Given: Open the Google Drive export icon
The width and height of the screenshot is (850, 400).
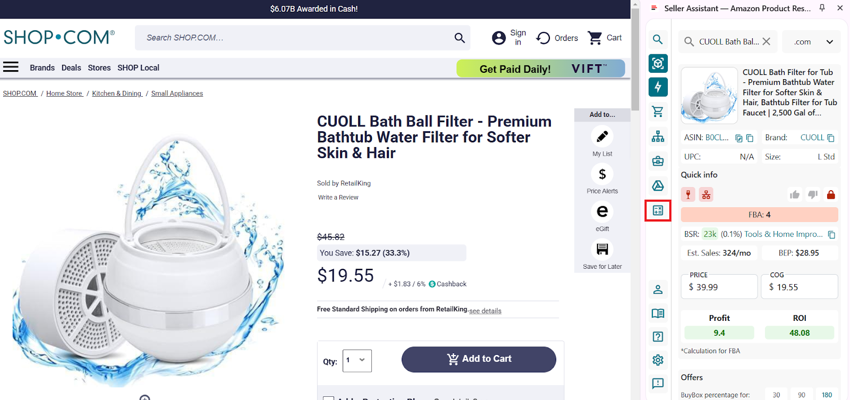Looking at the screenshot, I should [658, 186].
